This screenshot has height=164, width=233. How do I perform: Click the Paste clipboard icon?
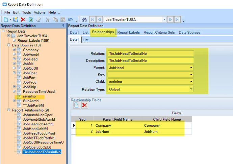63,19
